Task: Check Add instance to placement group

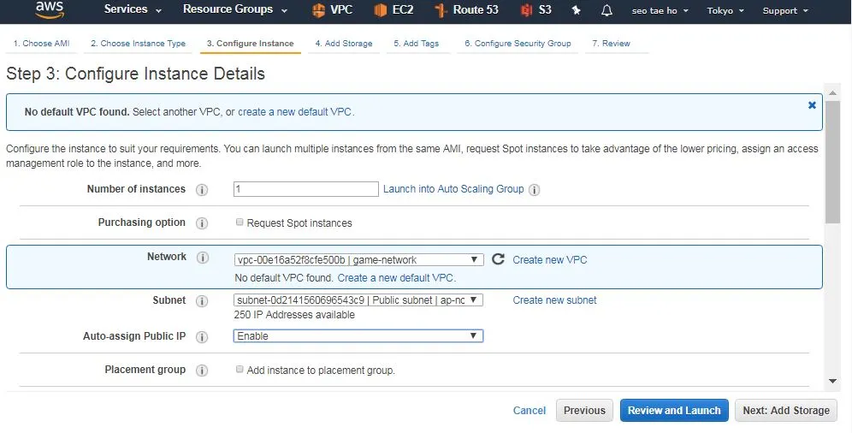Action: 240,370
